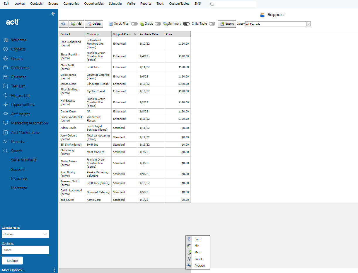Open Opportunities from sidebar icon
The image size is (358, 273).
(x=5, y=105)
